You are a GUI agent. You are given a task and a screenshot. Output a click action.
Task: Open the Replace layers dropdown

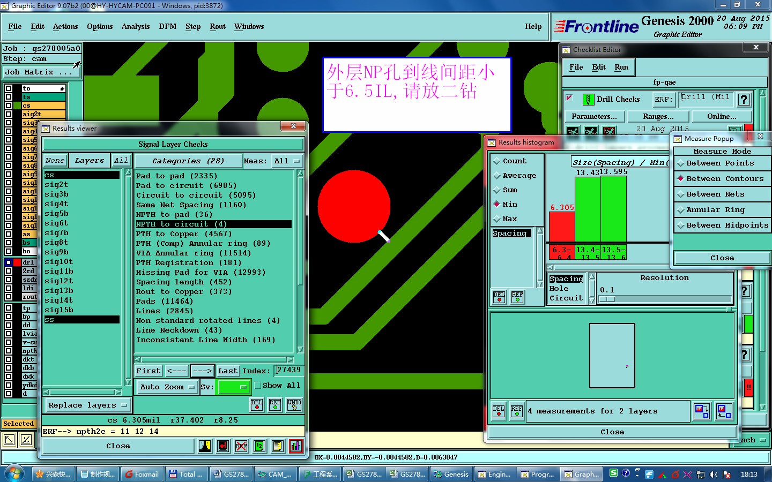[x=88, y=405]
